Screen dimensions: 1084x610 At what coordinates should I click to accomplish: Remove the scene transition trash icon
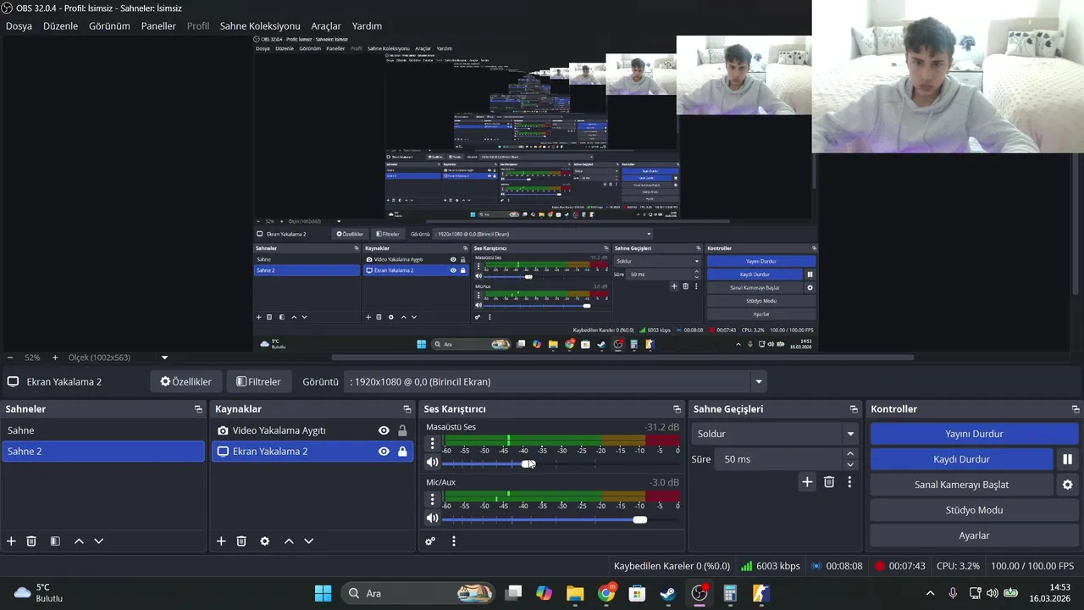[x=829, y=481]
